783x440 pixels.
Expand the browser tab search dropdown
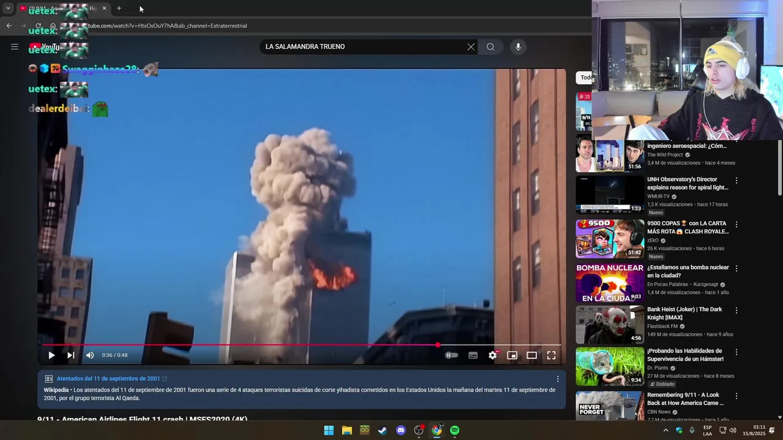8,9
